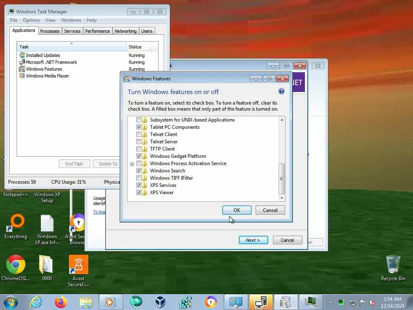
Task: Launch Internet Explorer from the taskbar
Action: [36, 302]
